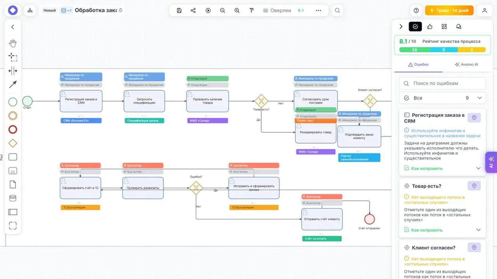The height and width of the screenshot is (279, 497).
Task: Open the AI assistant side button
Action: 491,162
